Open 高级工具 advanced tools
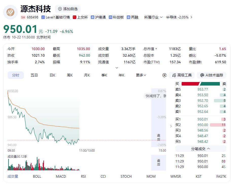 tap(182, 75)
